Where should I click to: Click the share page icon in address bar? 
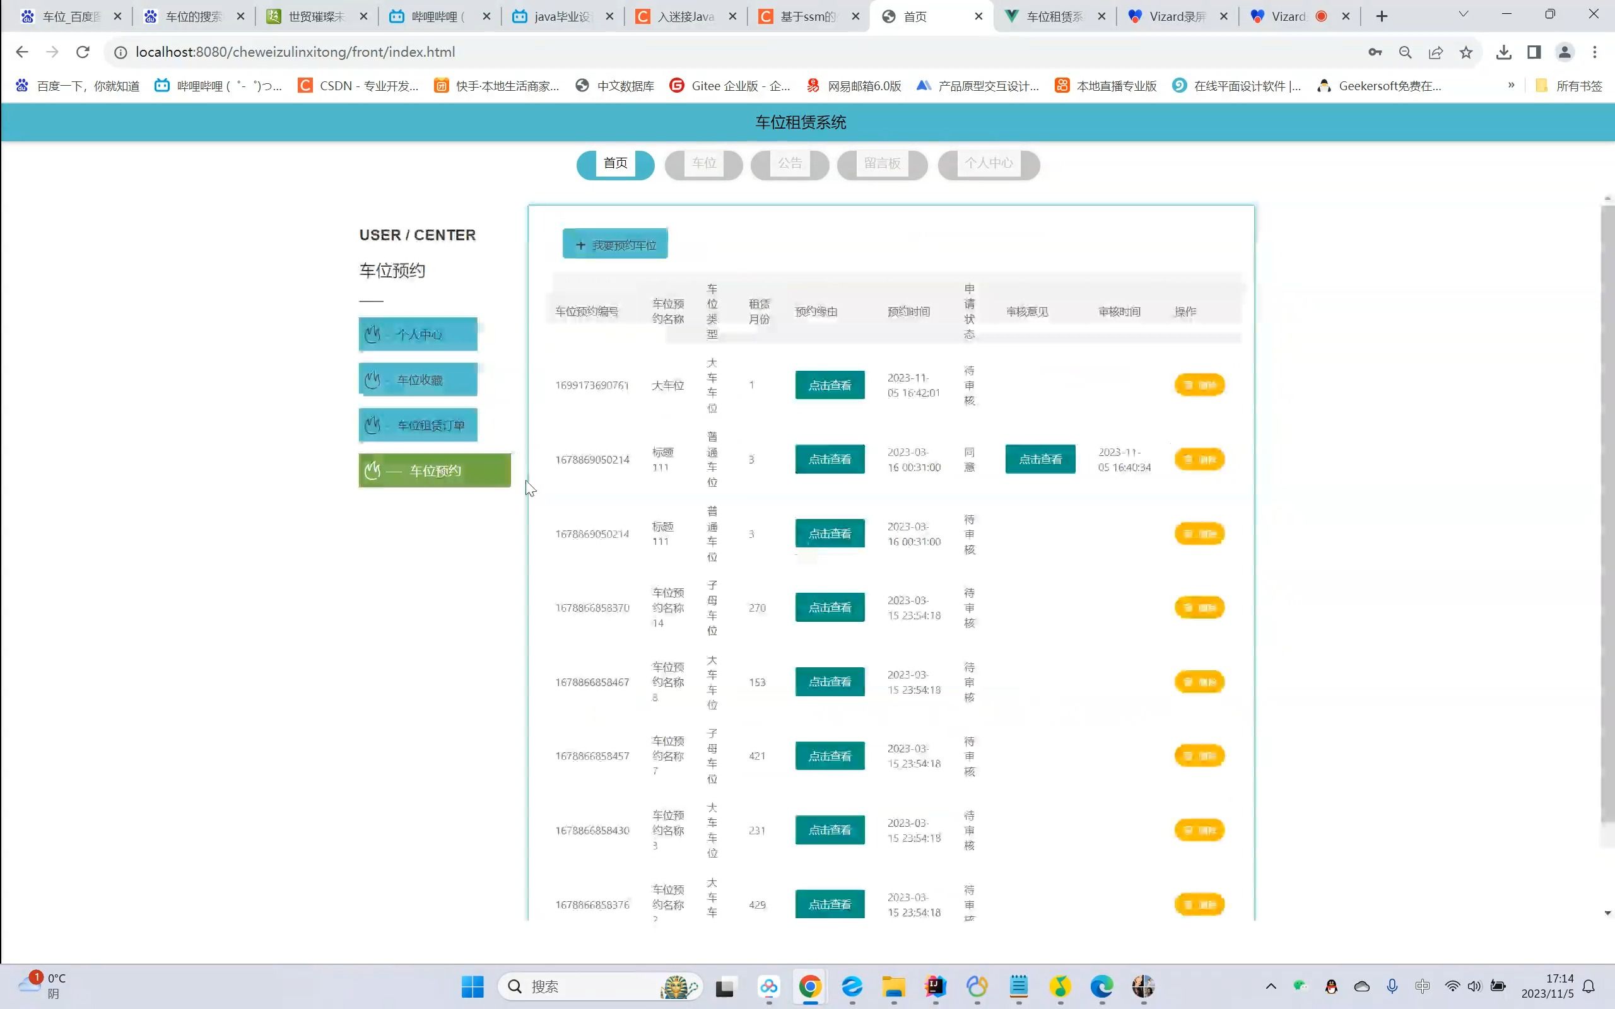tap(1435, 52)
